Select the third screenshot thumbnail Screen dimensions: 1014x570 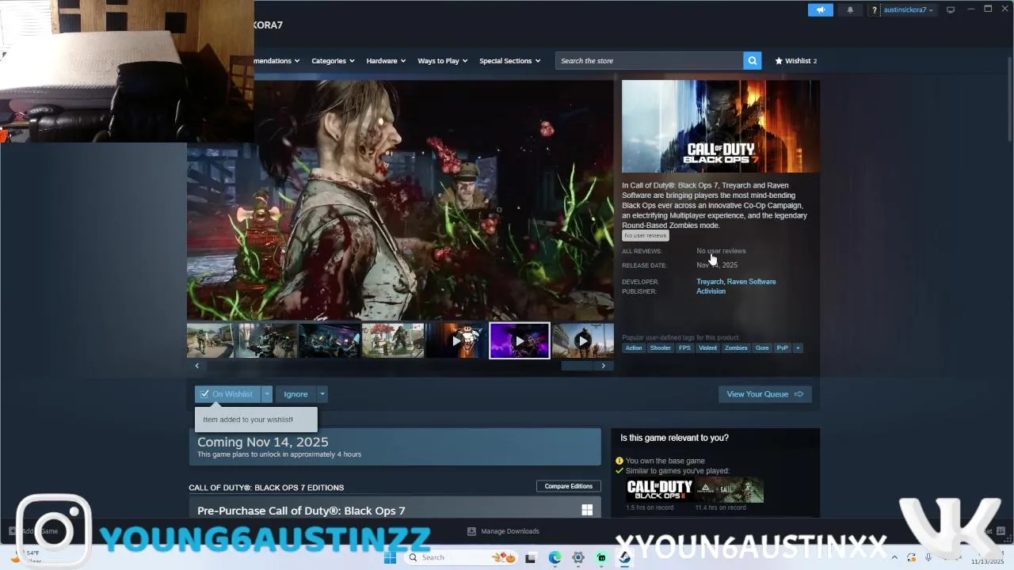tap(330, 341)
